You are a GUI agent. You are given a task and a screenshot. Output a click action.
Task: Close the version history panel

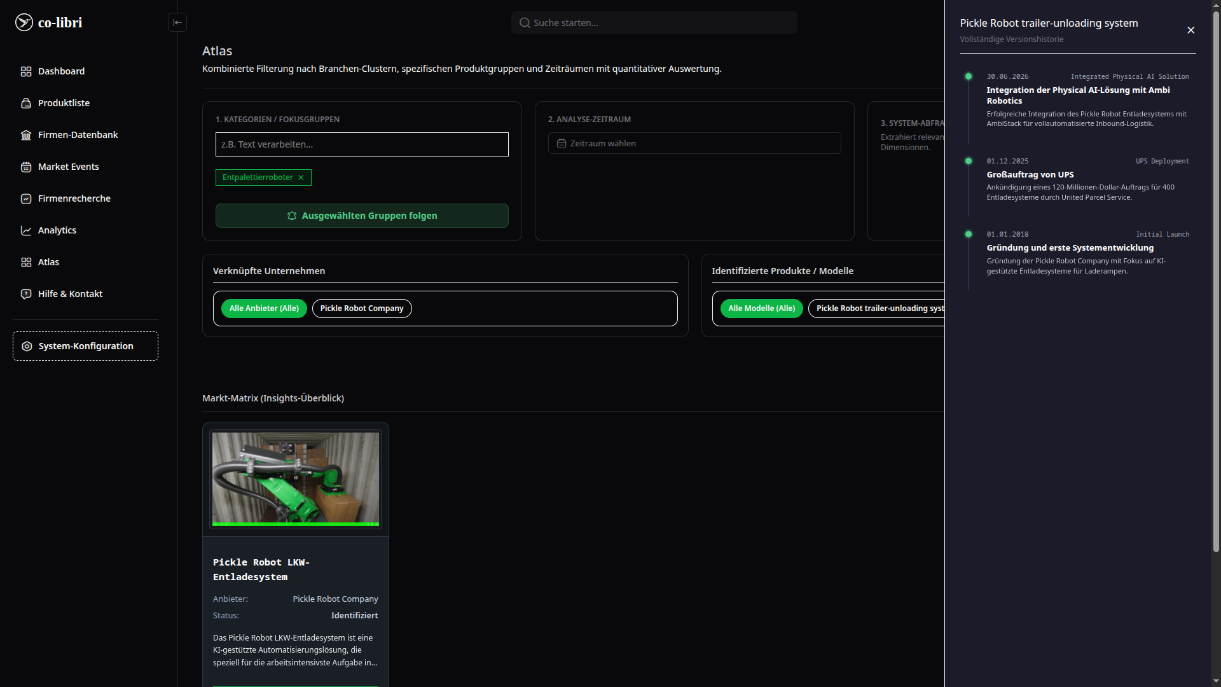tap(1191, 30)
